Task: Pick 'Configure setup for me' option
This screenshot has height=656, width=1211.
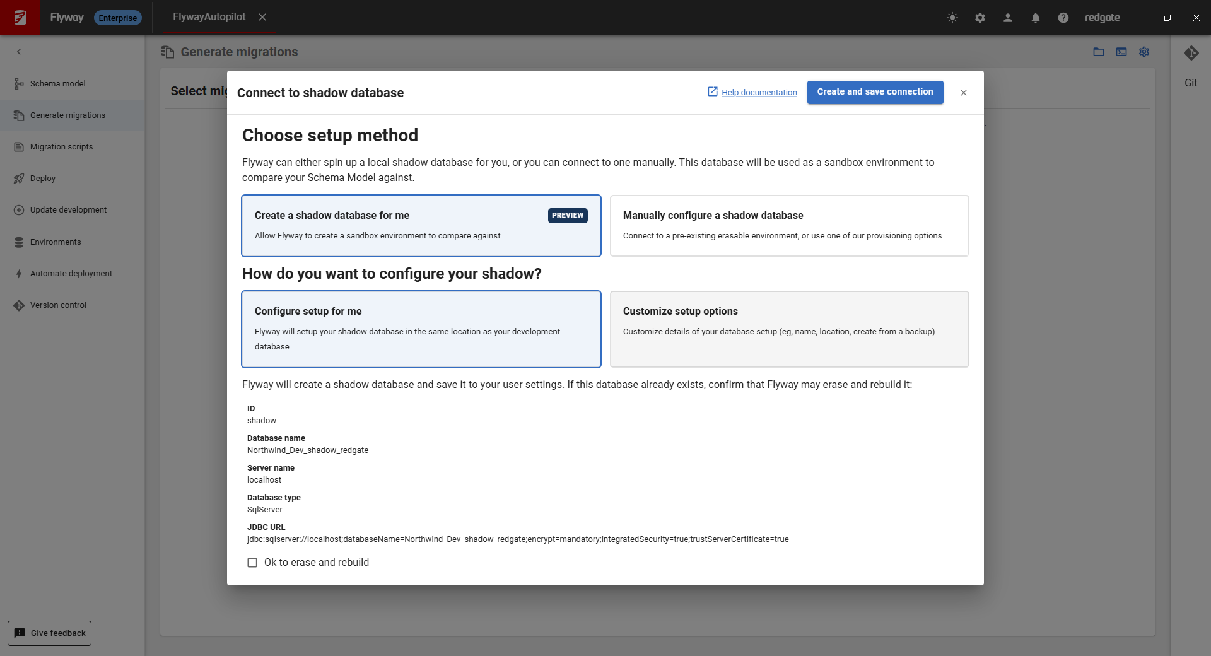Action: click(x=421, y=329)
